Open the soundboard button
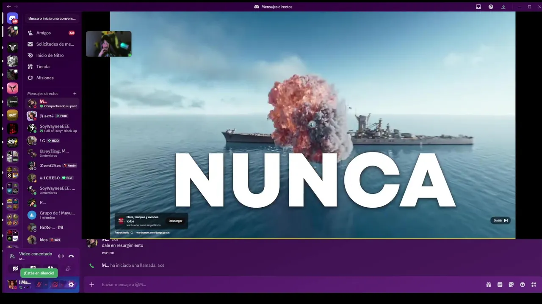 coord(68,269)
